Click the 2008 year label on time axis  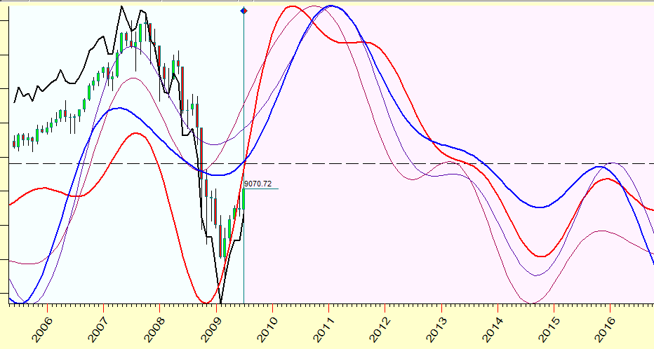[x=154, y=329]
